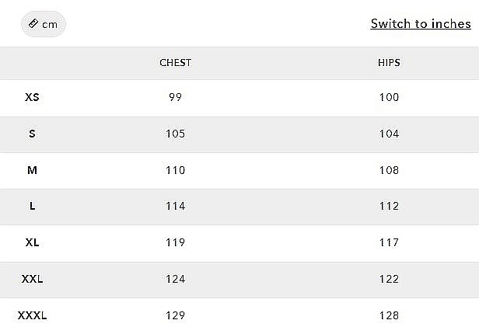Click the XL hips value 117
Screen dimensions: 479x334
389,242
